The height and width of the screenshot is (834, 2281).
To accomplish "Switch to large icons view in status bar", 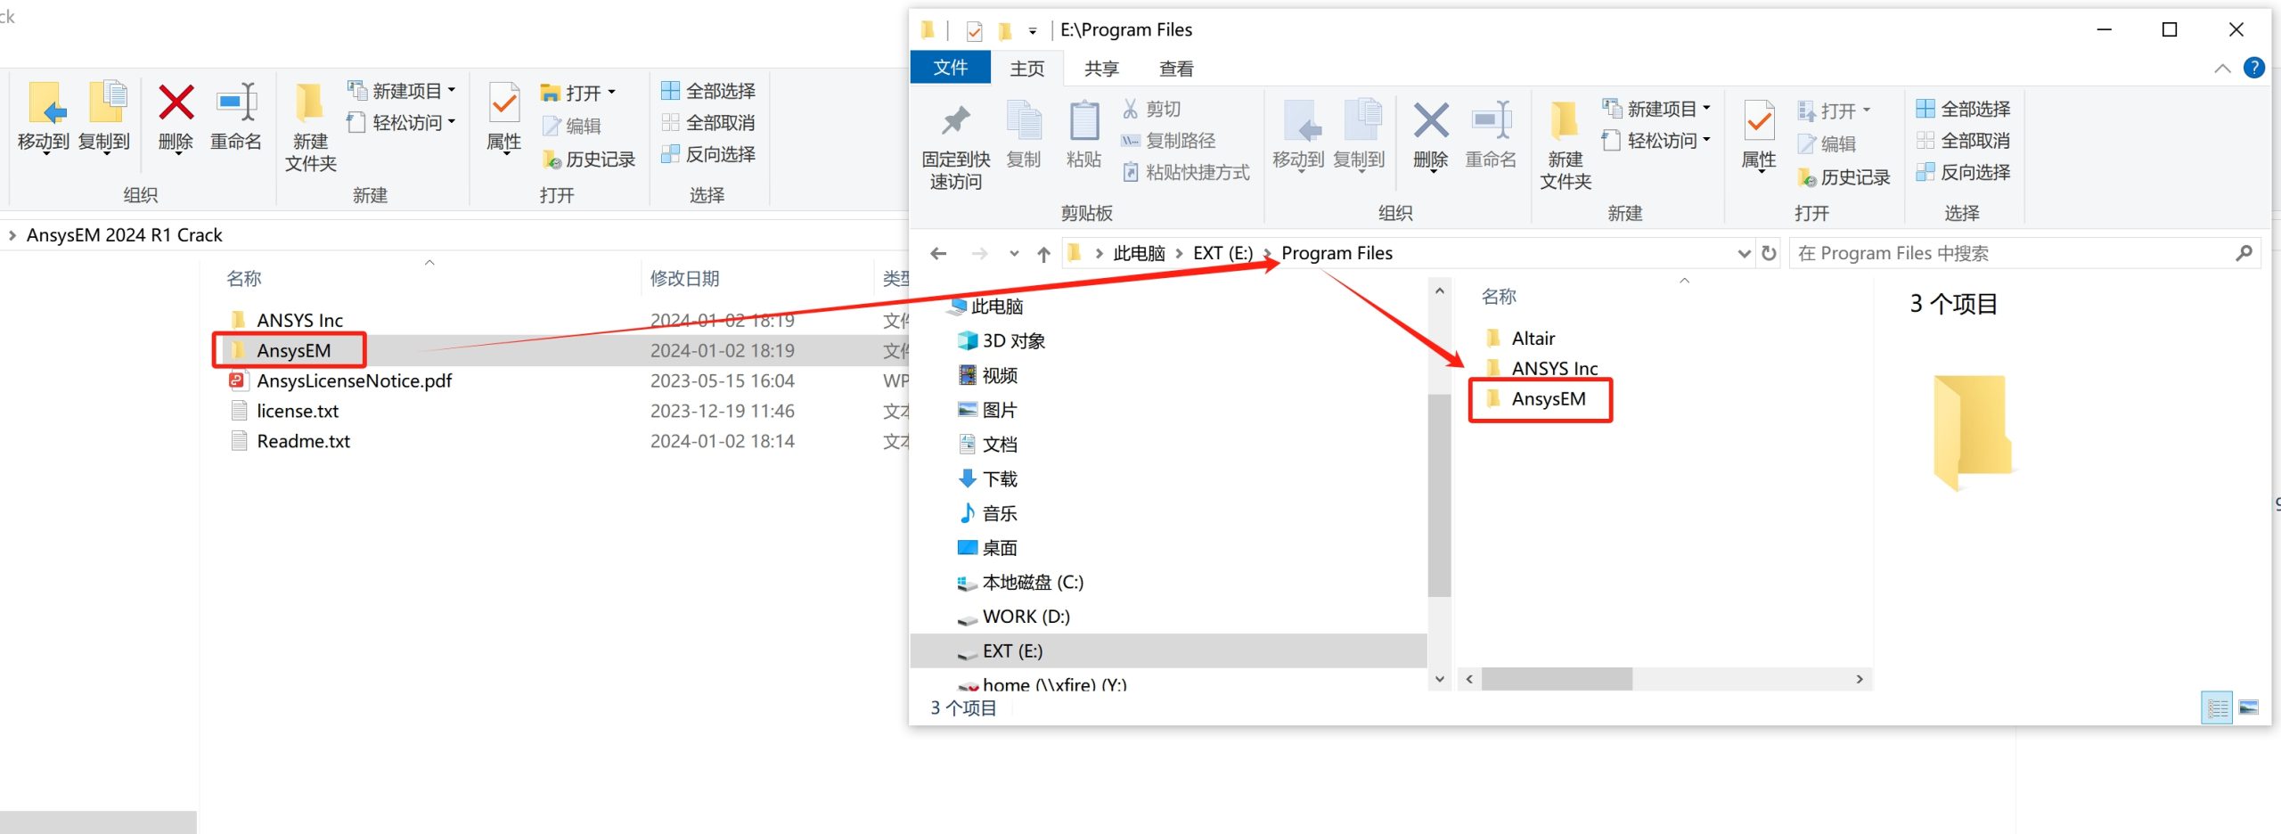I will [2249, 707].
